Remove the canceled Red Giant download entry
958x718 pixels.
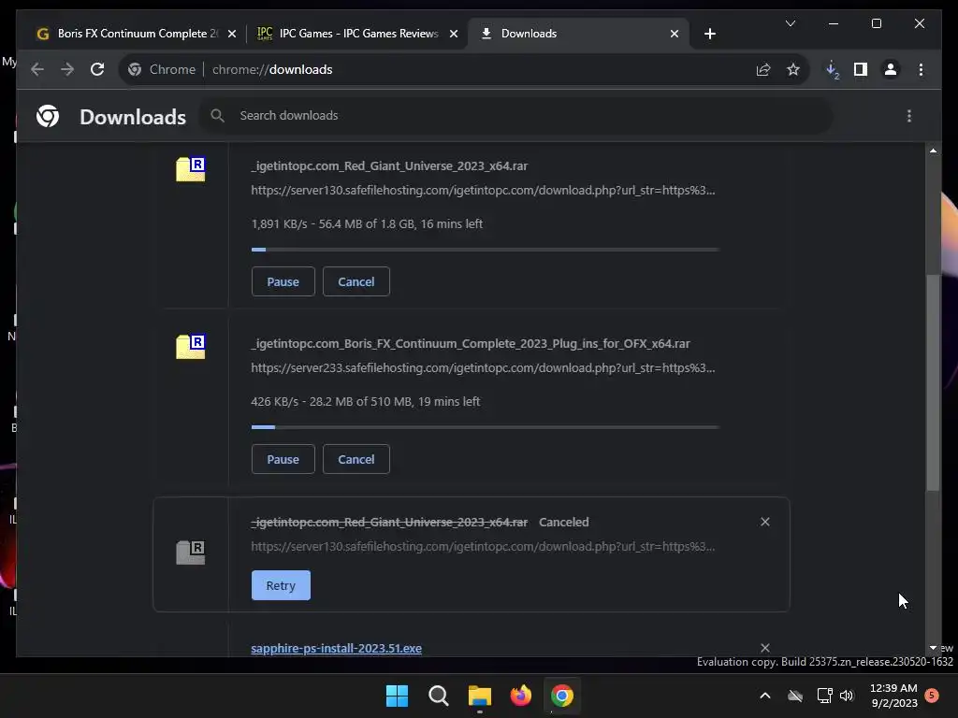tap(765, 522)
